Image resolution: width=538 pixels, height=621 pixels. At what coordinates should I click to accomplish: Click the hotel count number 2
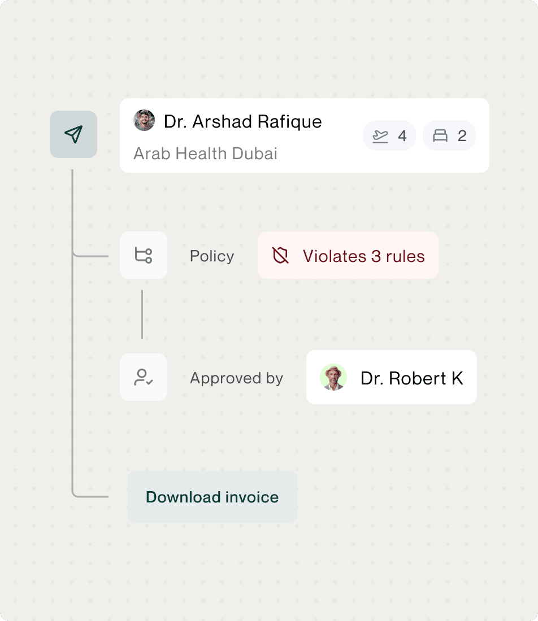(462, 136)
